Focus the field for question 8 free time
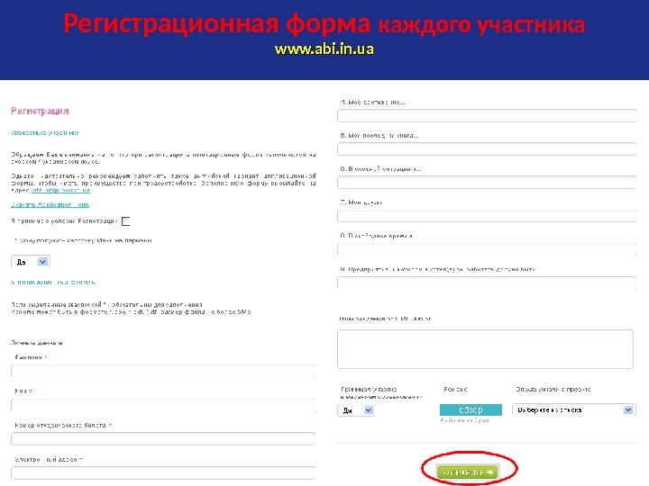 487,249
